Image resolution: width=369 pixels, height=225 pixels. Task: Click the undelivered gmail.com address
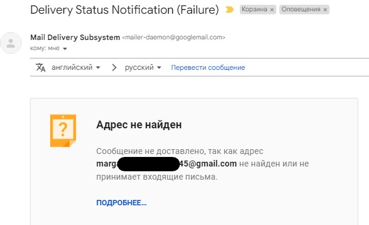pos(166,164)
